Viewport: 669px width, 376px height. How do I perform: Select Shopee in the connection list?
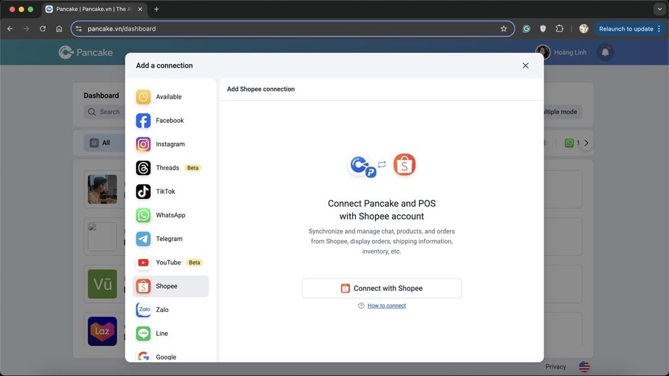point(171,286)
